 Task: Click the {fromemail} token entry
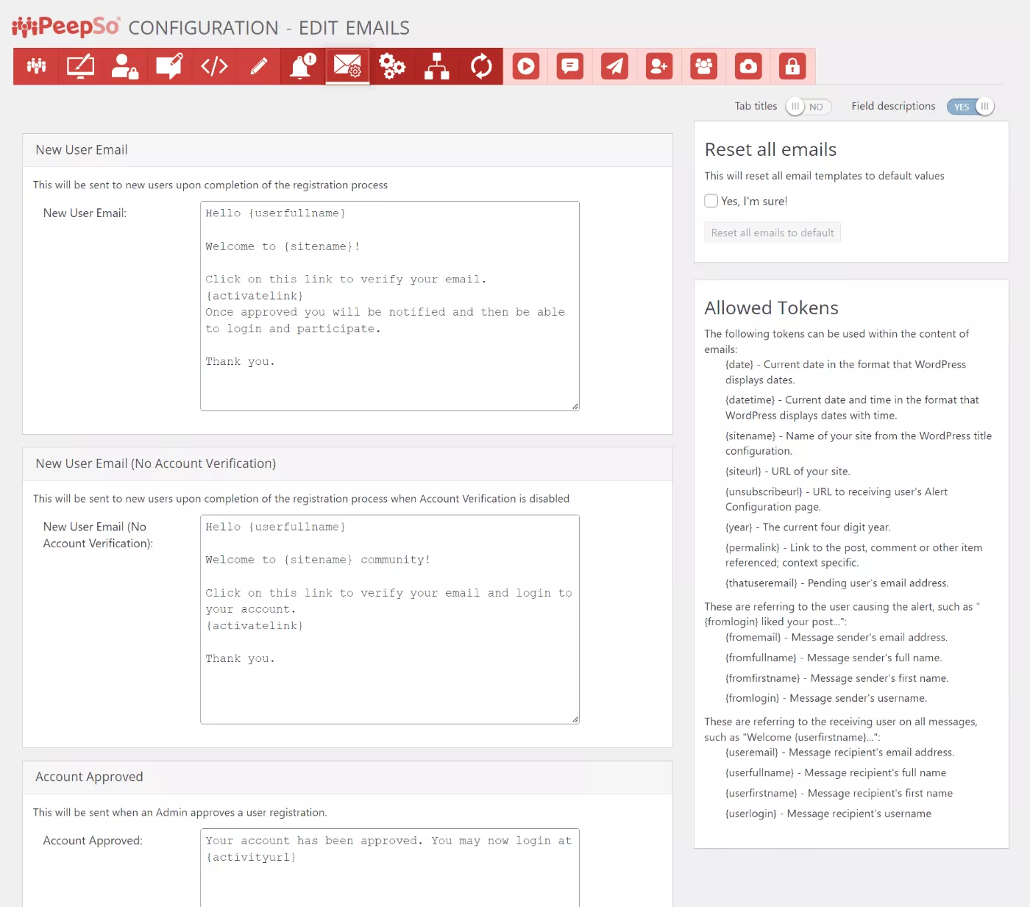coord(837,638)
